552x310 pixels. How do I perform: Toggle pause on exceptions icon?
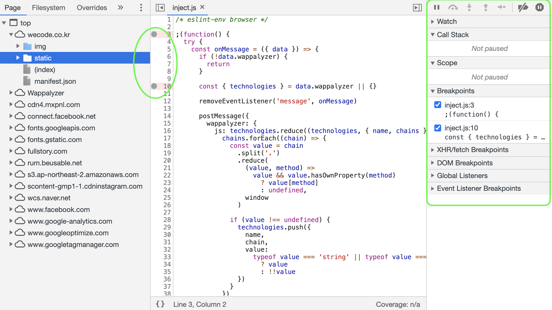pos(539,7)
